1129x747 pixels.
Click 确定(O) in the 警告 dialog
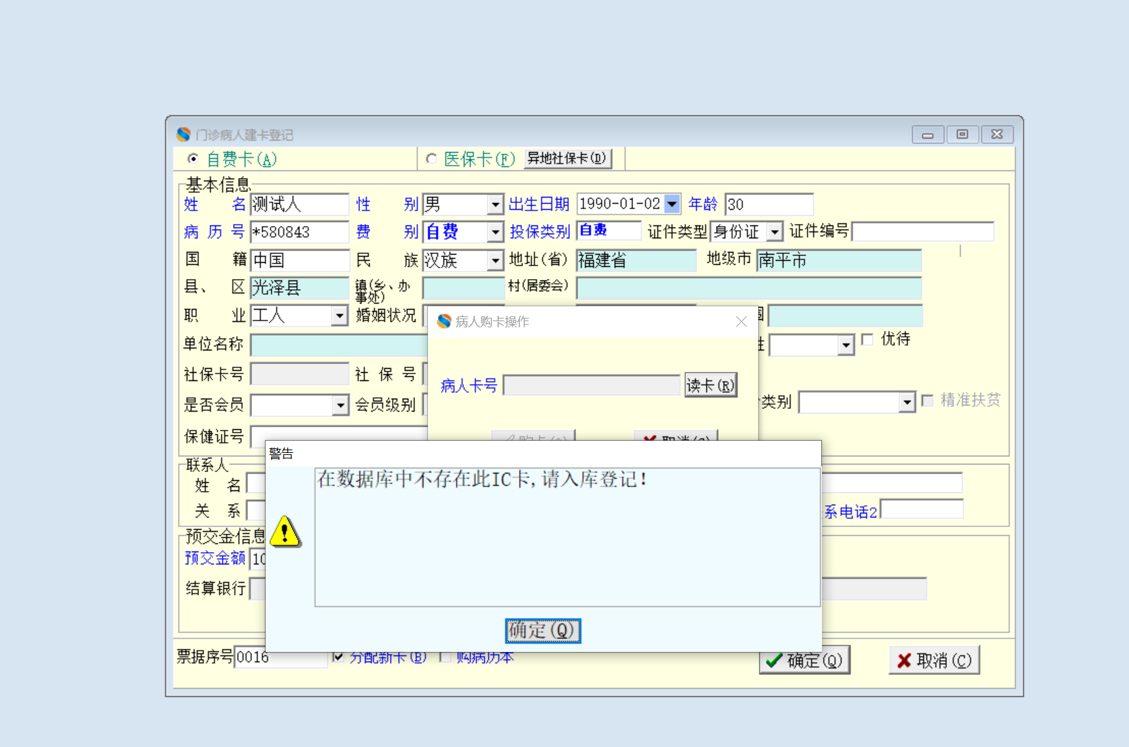point(543,630)
